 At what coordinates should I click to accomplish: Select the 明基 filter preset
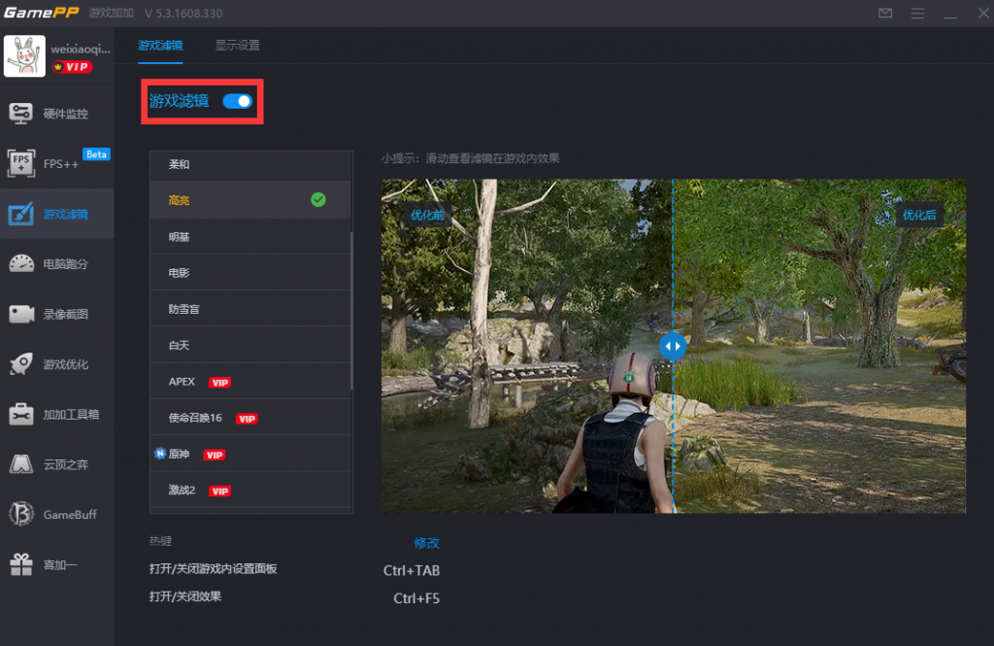(x=250, y=236)
